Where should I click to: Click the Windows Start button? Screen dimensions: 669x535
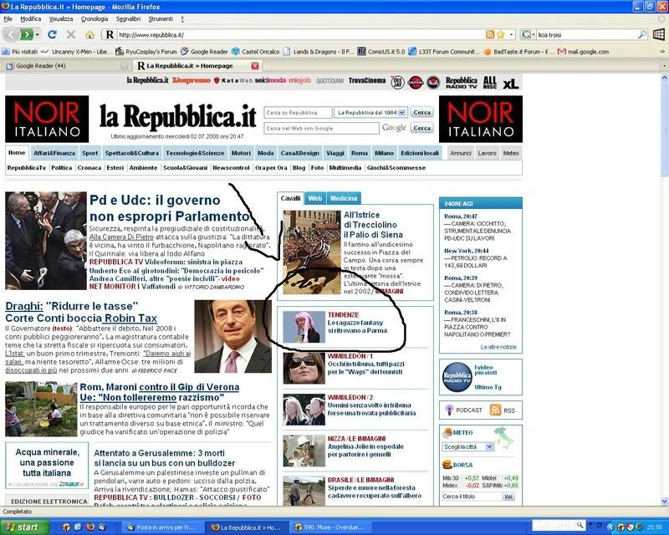23,527
